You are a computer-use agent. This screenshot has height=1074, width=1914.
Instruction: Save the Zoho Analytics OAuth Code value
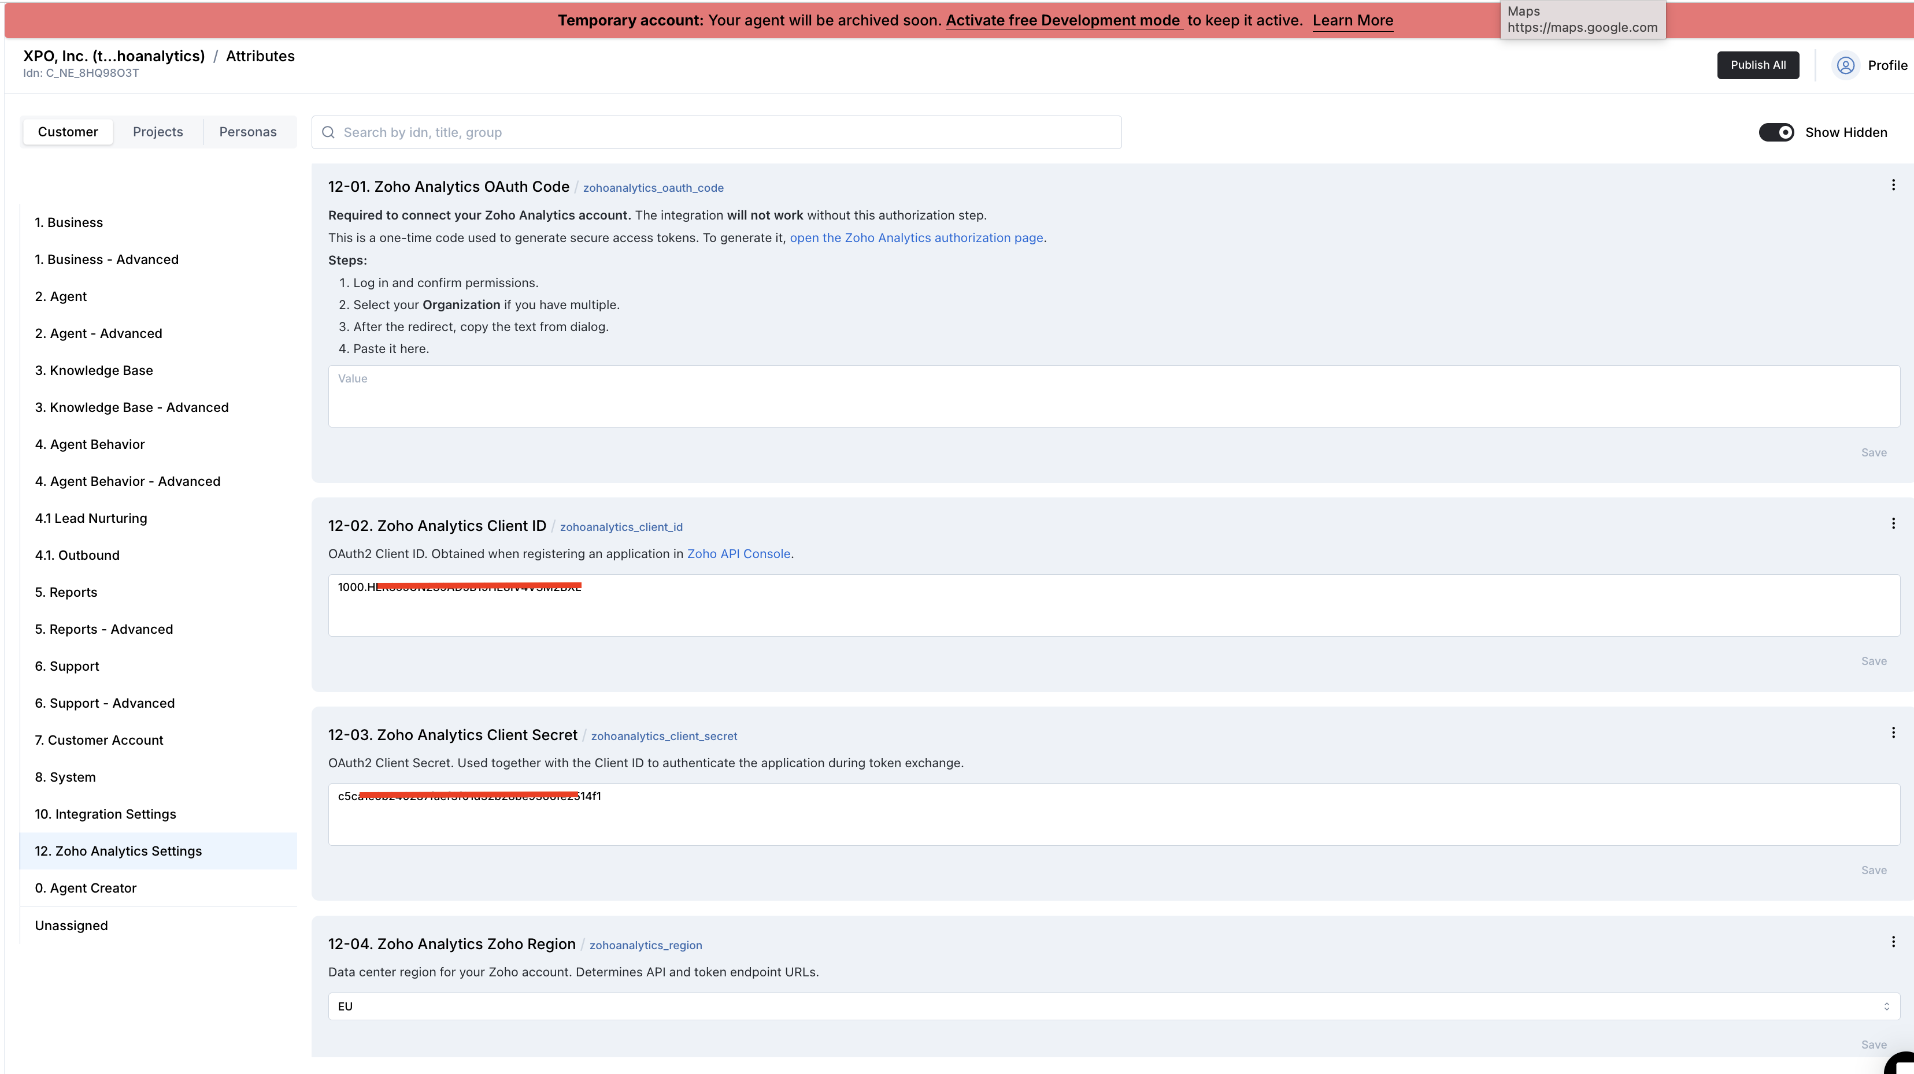click(1873, 453)
